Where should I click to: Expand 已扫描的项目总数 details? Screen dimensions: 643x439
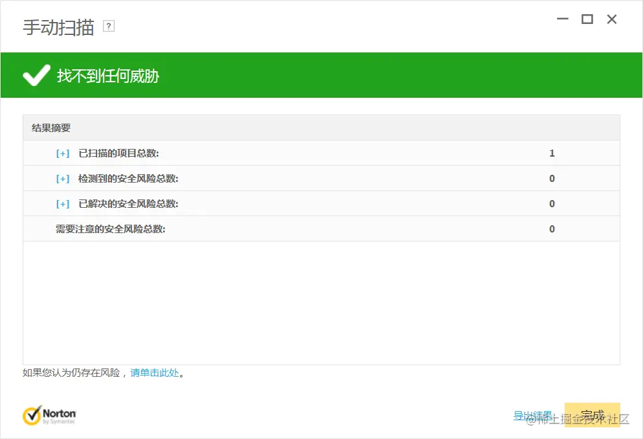[63, 153]
